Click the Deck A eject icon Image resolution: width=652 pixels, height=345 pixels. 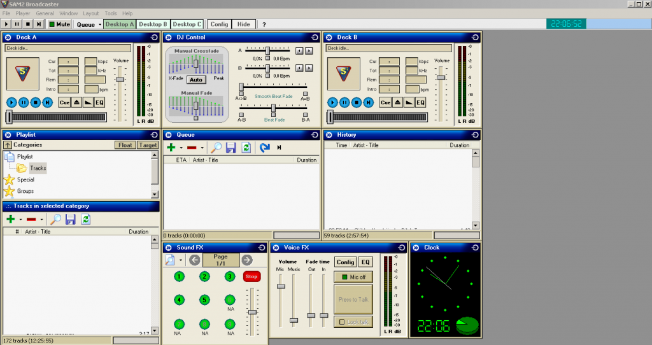(x=77, y=102)
